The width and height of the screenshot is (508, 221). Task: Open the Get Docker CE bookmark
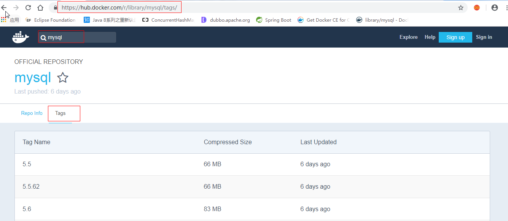(x=323, y=20)
